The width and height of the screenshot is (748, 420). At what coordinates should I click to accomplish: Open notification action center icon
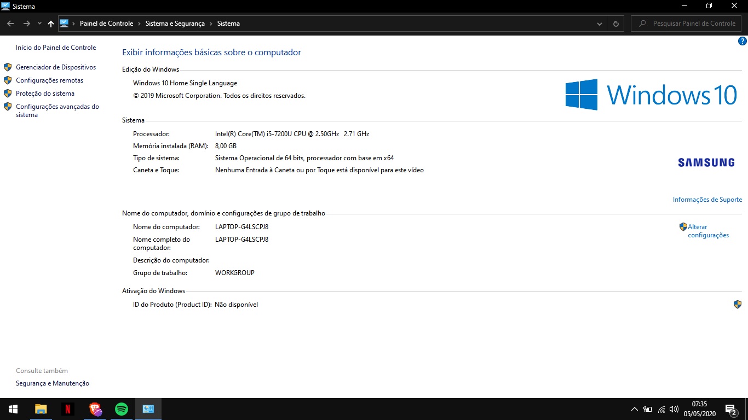[730, 409]
